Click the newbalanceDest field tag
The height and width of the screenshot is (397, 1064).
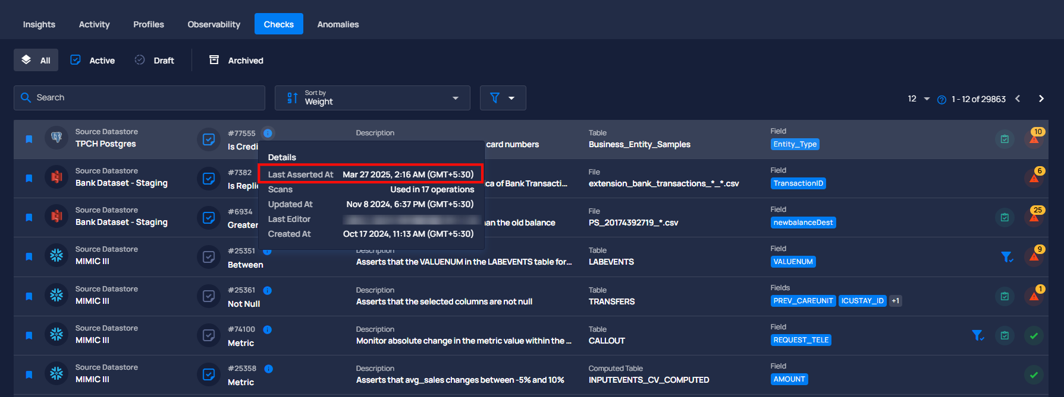click(803, 223)
